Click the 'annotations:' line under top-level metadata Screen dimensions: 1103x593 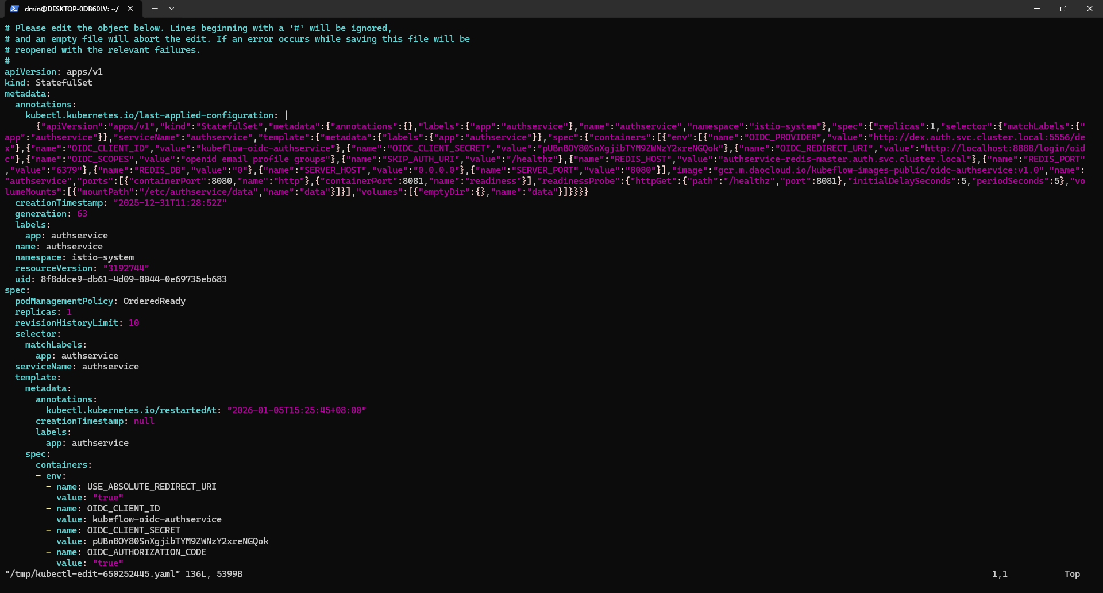click(45, 105)
